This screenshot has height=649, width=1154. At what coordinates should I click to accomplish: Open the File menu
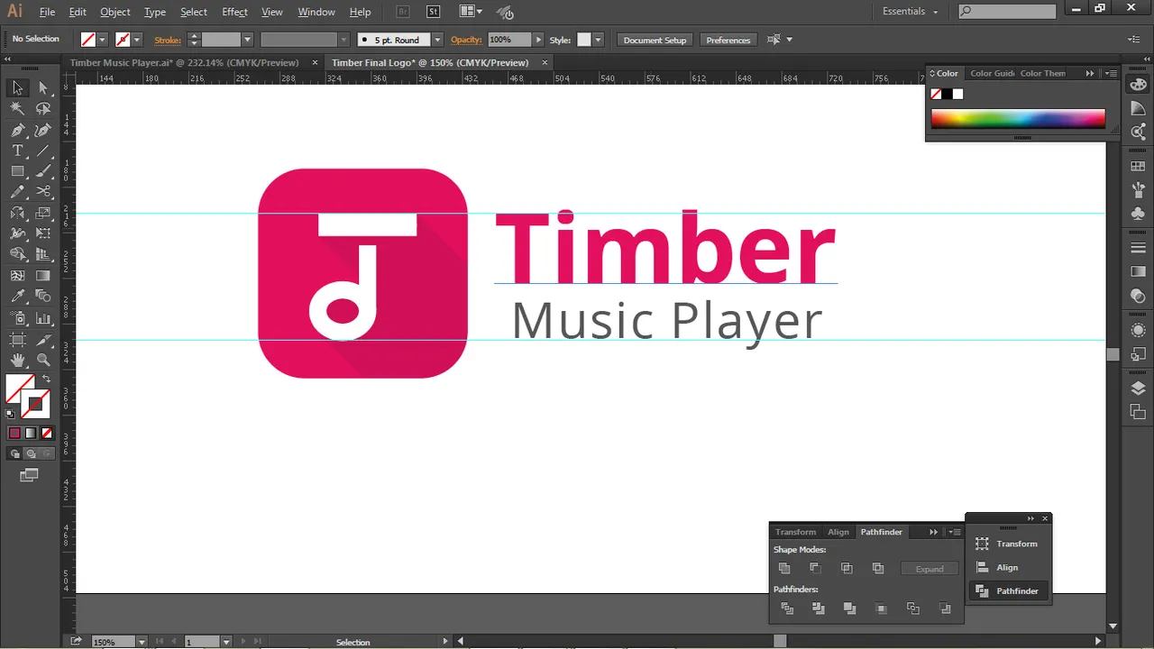[x=47, y=12]
